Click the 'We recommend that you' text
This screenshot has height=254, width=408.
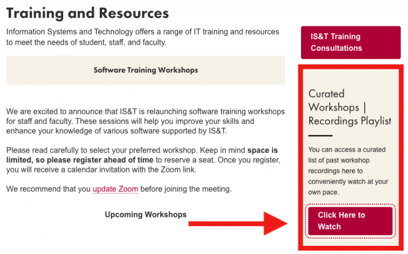tap(49, 190)
